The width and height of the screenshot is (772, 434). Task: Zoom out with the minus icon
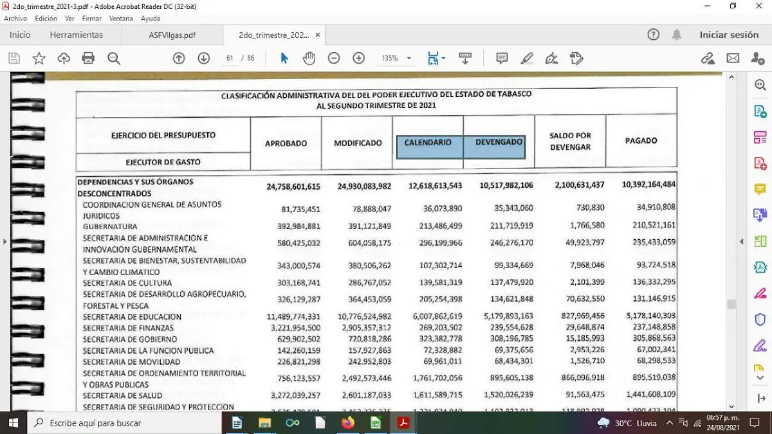pos(334,59)
